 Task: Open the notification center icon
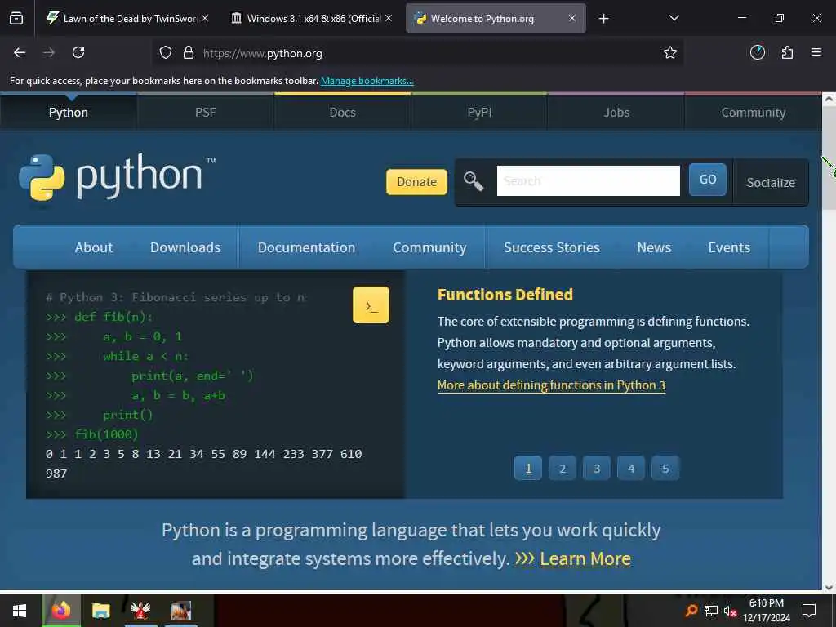pos(809,611)
